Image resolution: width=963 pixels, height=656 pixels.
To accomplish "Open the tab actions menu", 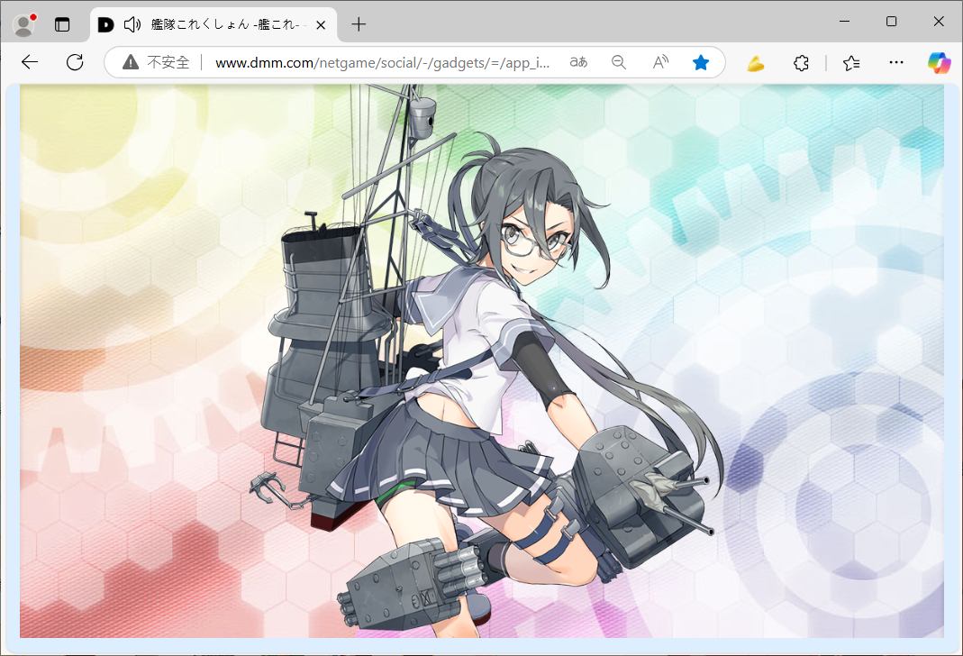I will 62,24.
